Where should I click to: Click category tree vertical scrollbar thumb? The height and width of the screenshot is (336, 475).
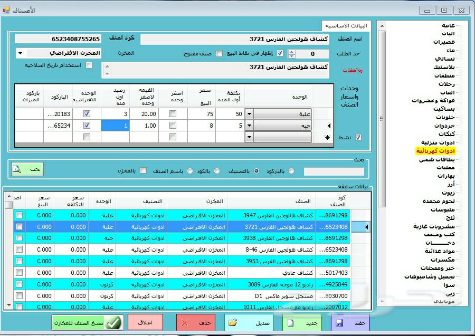382,119
